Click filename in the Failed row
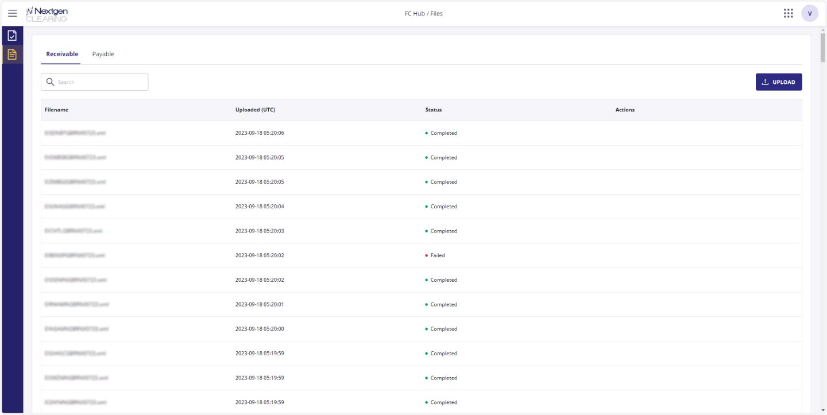The image size is (827, 415). point(75,255)
